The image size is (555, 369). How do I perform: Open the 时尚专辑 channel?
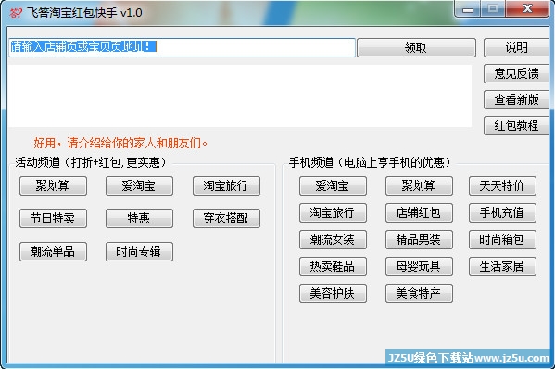(140, 252)
